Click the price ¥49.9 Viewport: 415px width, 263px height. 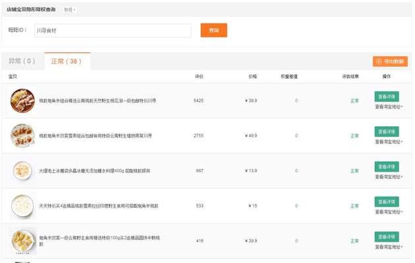tap(251, 135)
